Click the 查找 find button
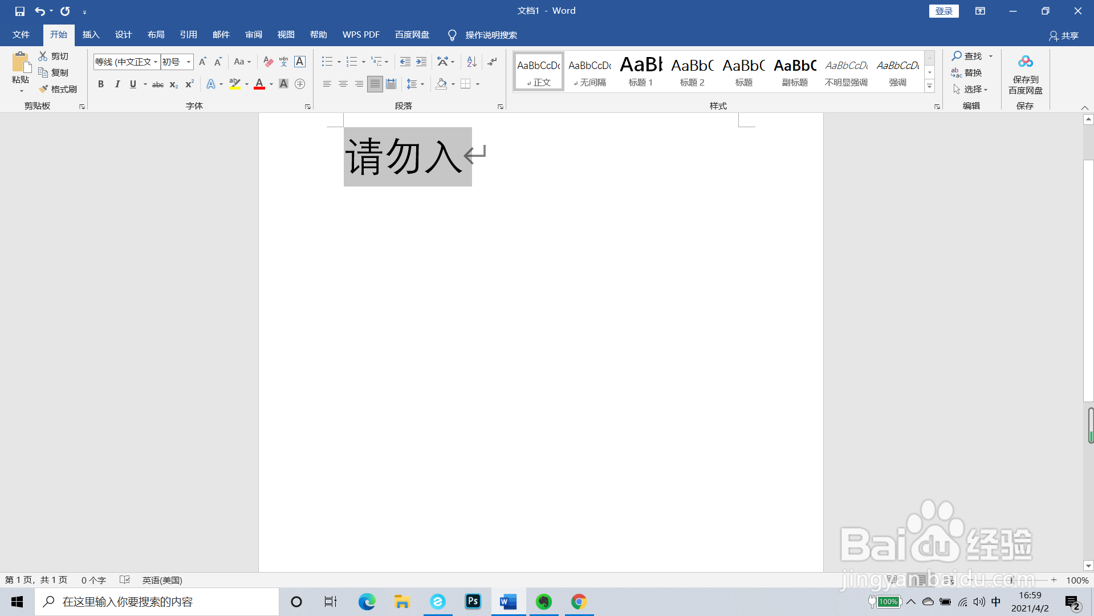The image size is (1094, 616). point(967,56)
